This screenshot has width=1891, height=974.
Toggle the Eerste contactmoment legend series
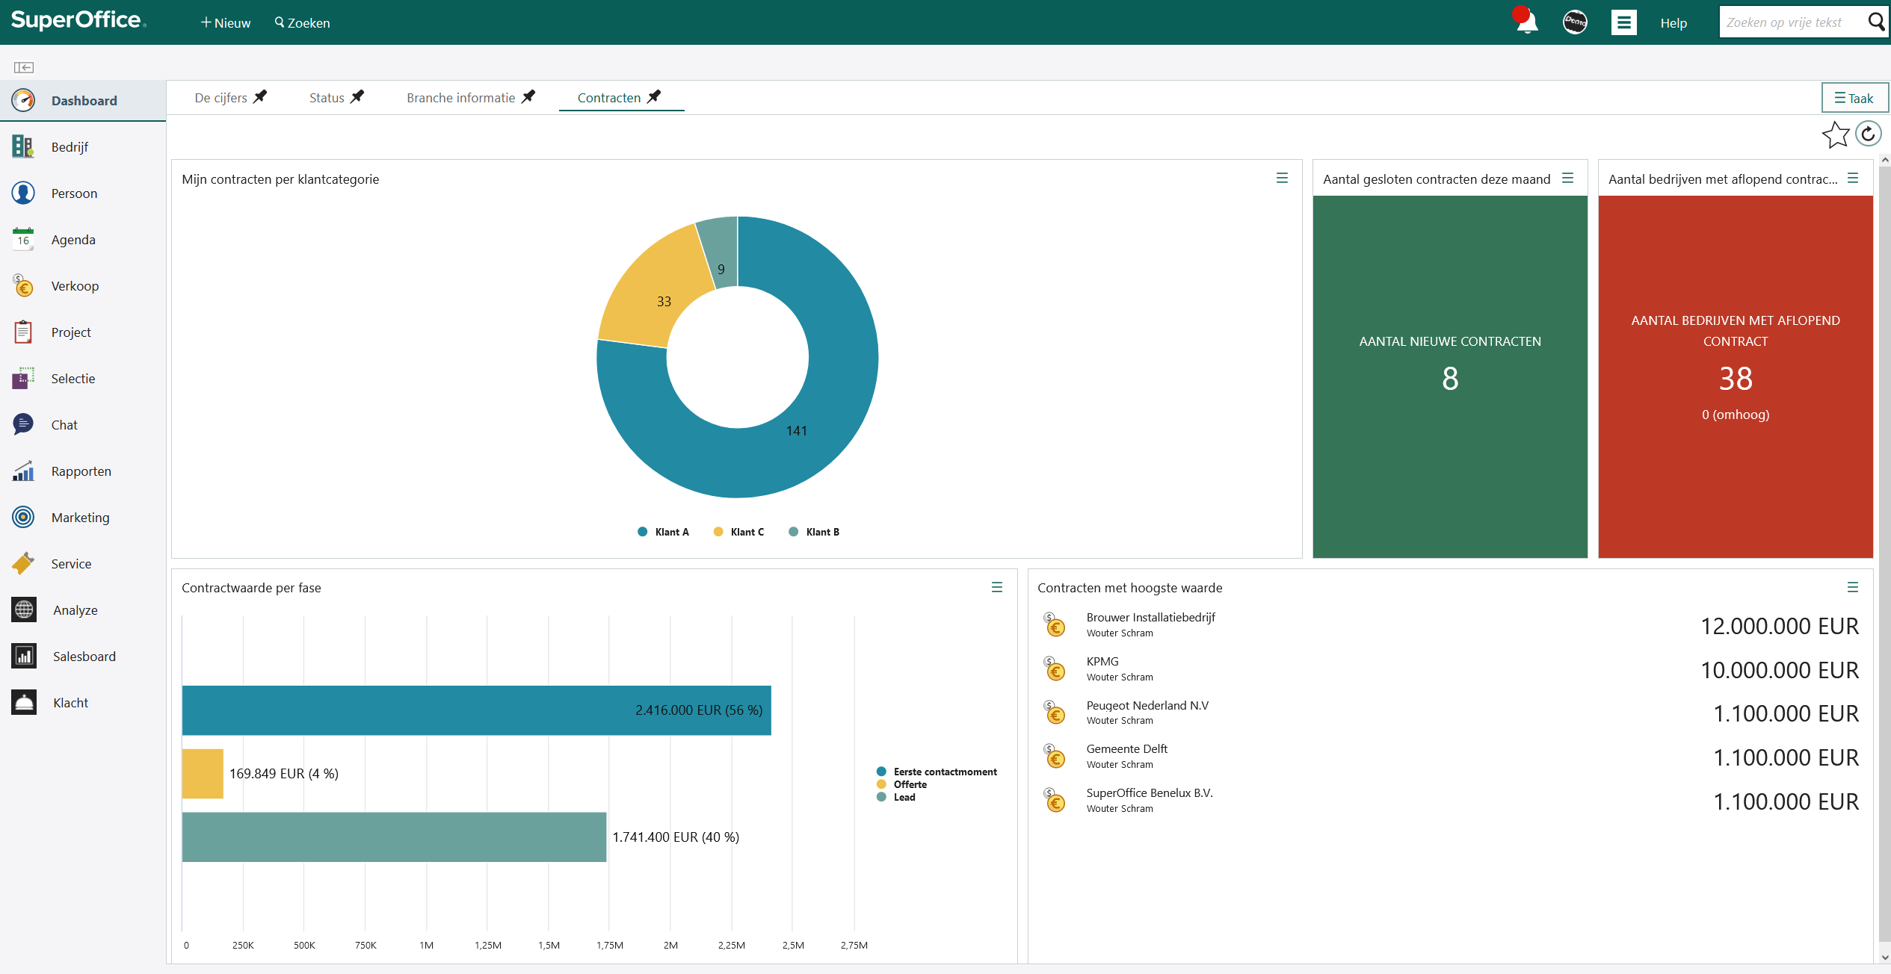(937, 772)
